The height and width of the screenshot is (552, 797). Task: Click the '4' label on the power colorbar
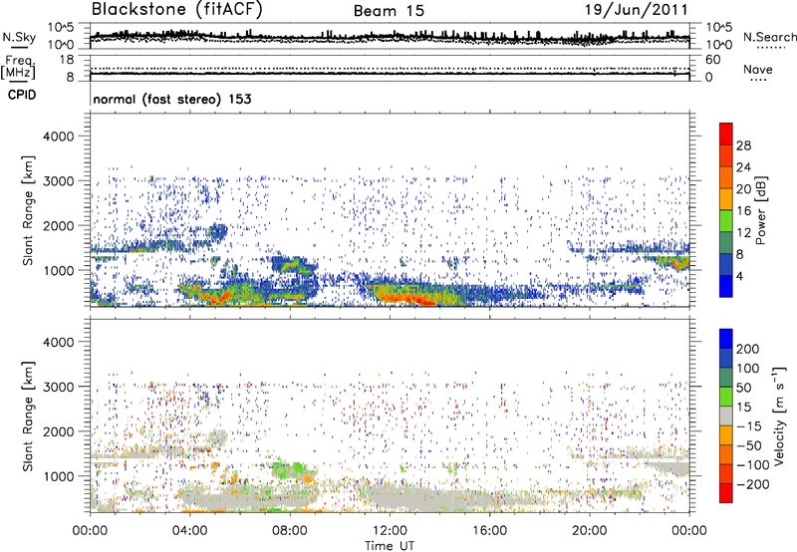739,277
